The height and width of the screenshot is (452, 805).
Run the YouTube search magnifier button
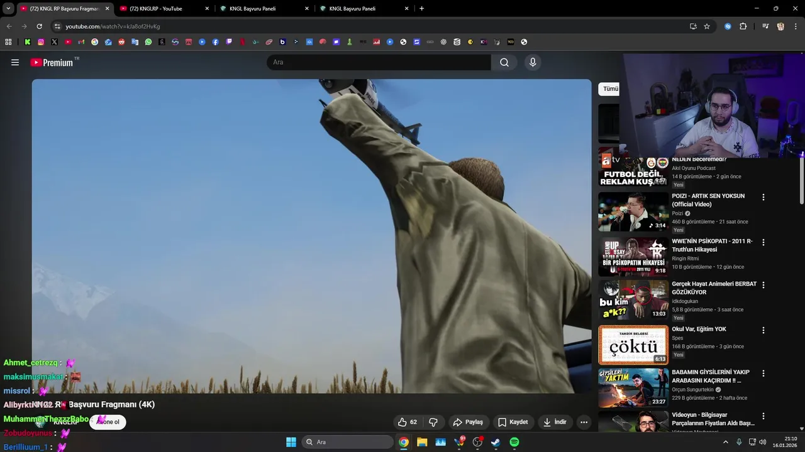tap(504, 62)
